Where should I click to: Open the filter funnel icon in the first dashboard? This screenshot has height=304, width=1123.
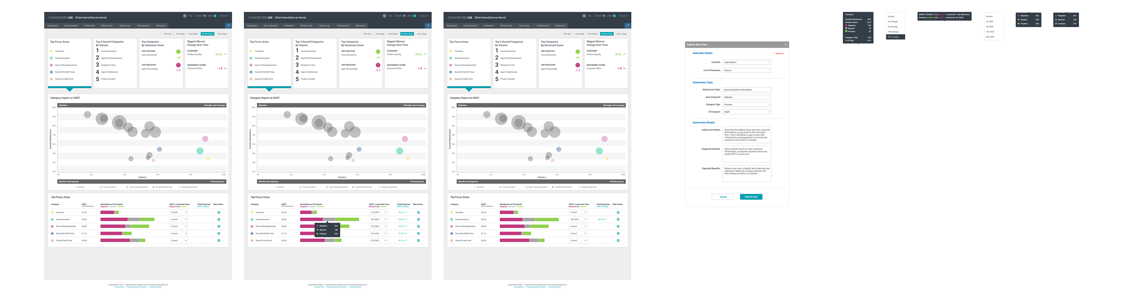[228, 26]
